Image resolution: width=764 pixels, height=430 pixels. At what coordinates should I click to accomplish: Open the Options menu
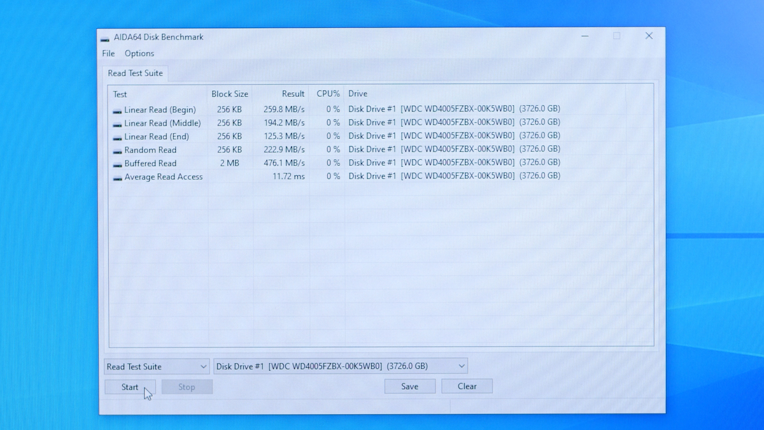click(x=139, y=54)
